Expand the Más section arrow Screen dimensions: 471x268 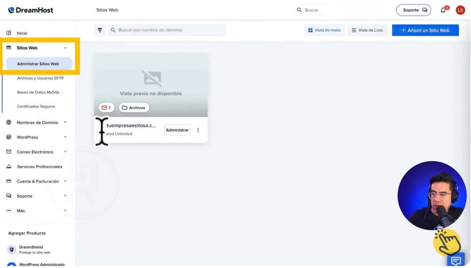[x=65, y=211]
